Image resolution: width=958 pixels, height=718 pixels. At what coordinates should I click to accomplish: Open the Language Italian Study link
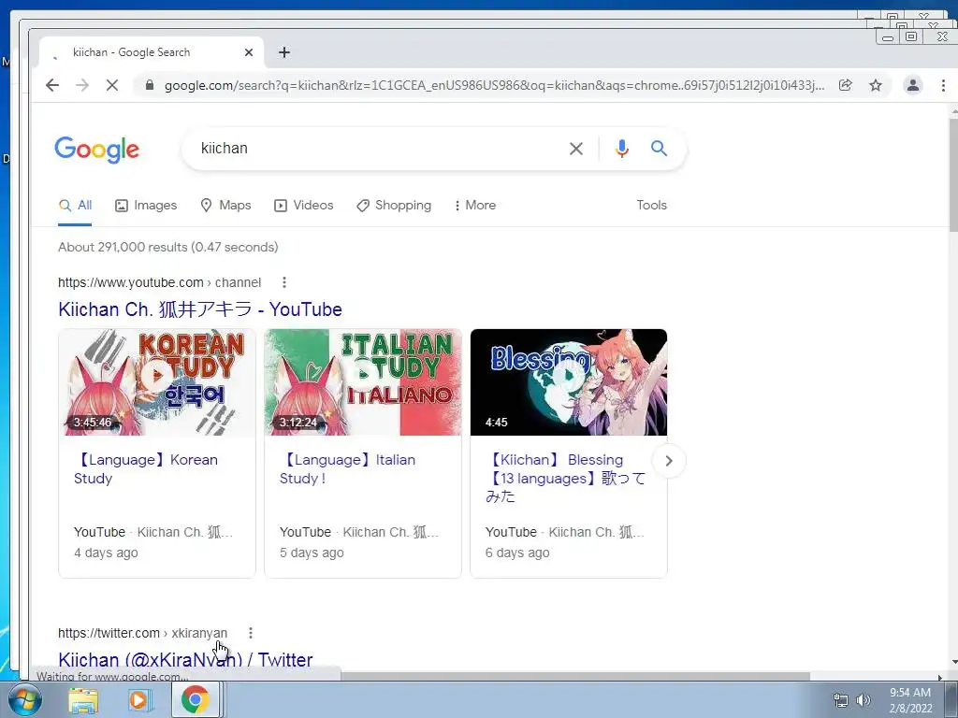tap(348, 469)
